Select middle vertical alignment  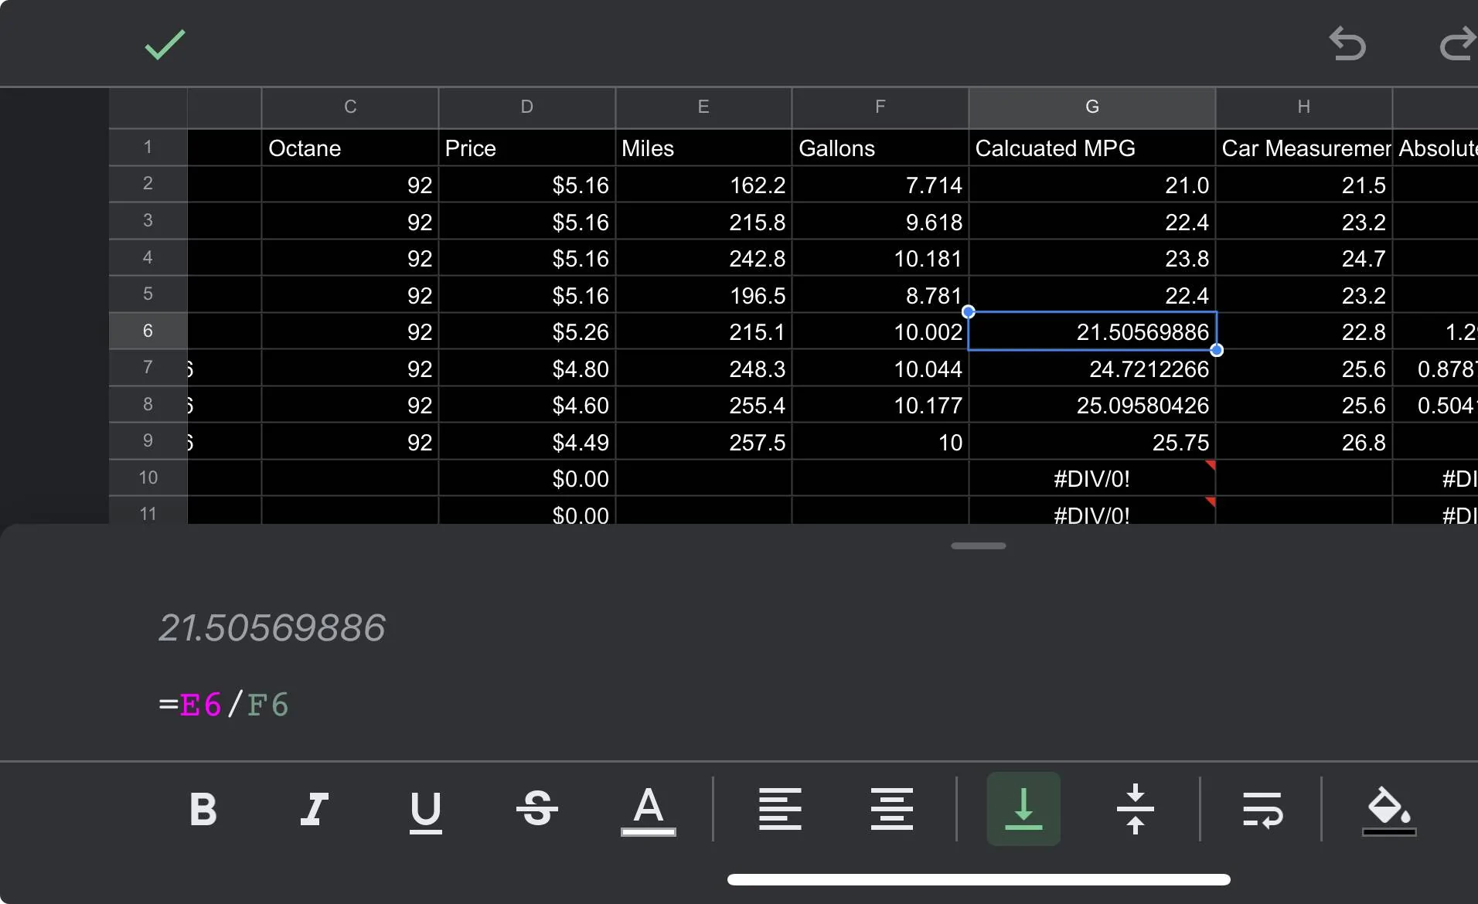point(1135,810)
